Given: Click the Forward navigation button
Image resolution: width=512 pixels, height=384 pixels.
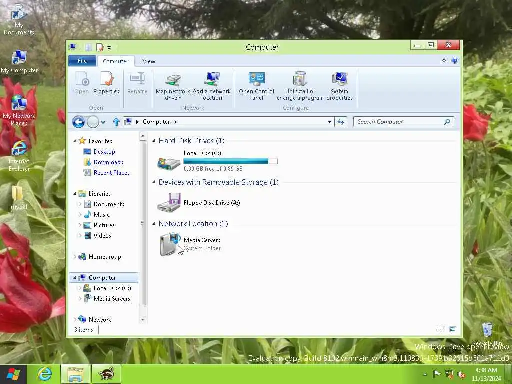Looking at the screenshot, I should (x=93, y=122).
